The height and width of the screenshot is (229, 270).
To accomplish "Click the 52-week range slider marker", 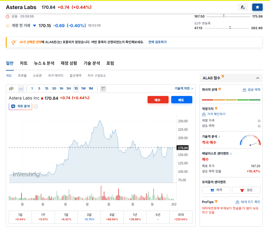I will [230, 27].
